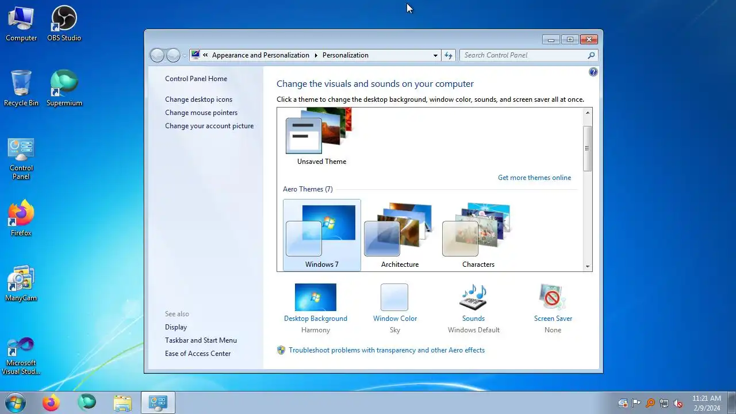Click the Show desktop button
This screenshot has height=414, width=736.
click(731, 402)
